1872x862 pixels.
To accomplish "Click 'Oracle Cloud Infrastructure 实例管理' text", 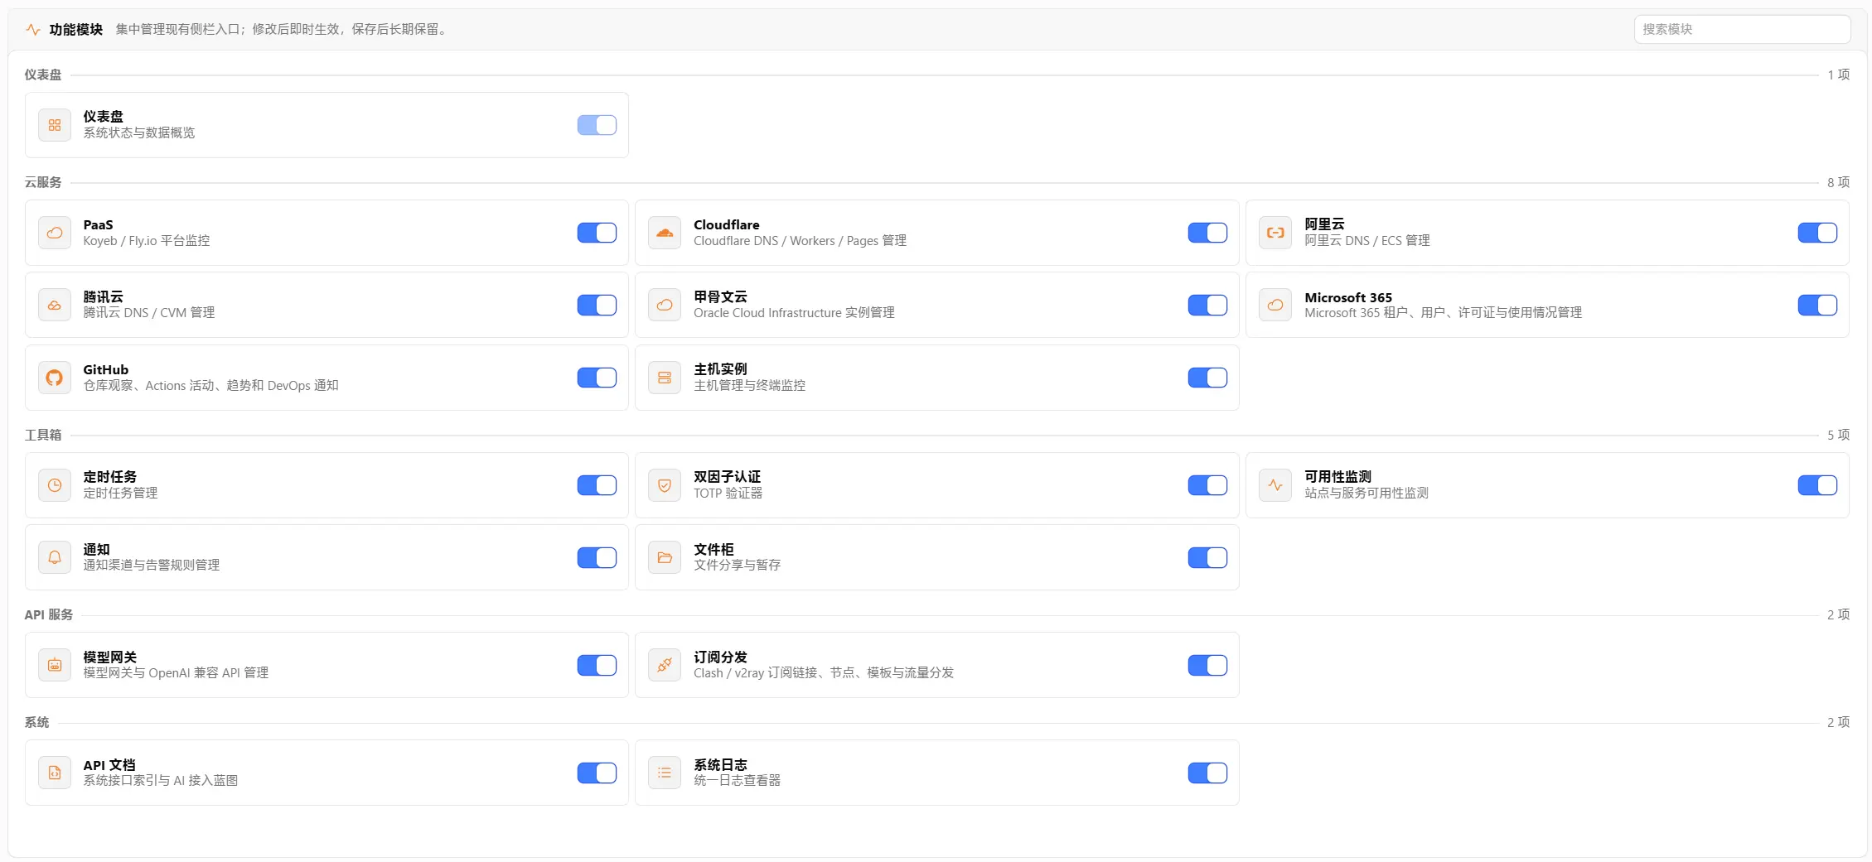I will pos(794,313).
